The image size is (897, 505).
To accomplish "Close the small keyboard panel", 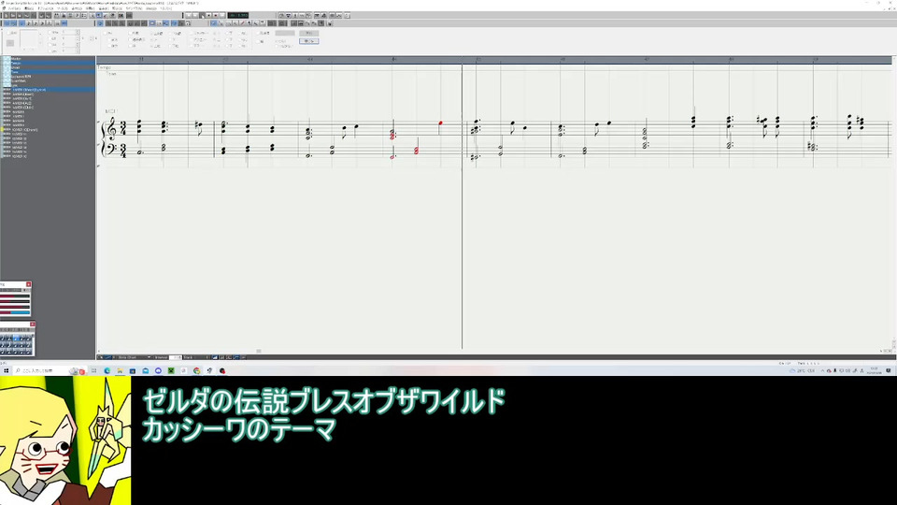I will pos(33,325).
